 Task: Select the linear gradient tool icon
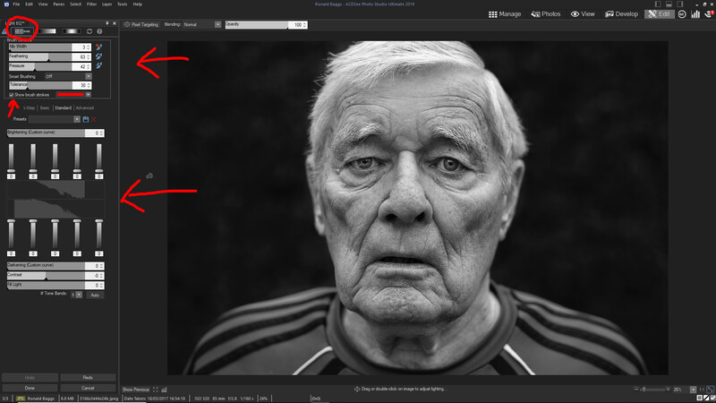coord(47,31)
